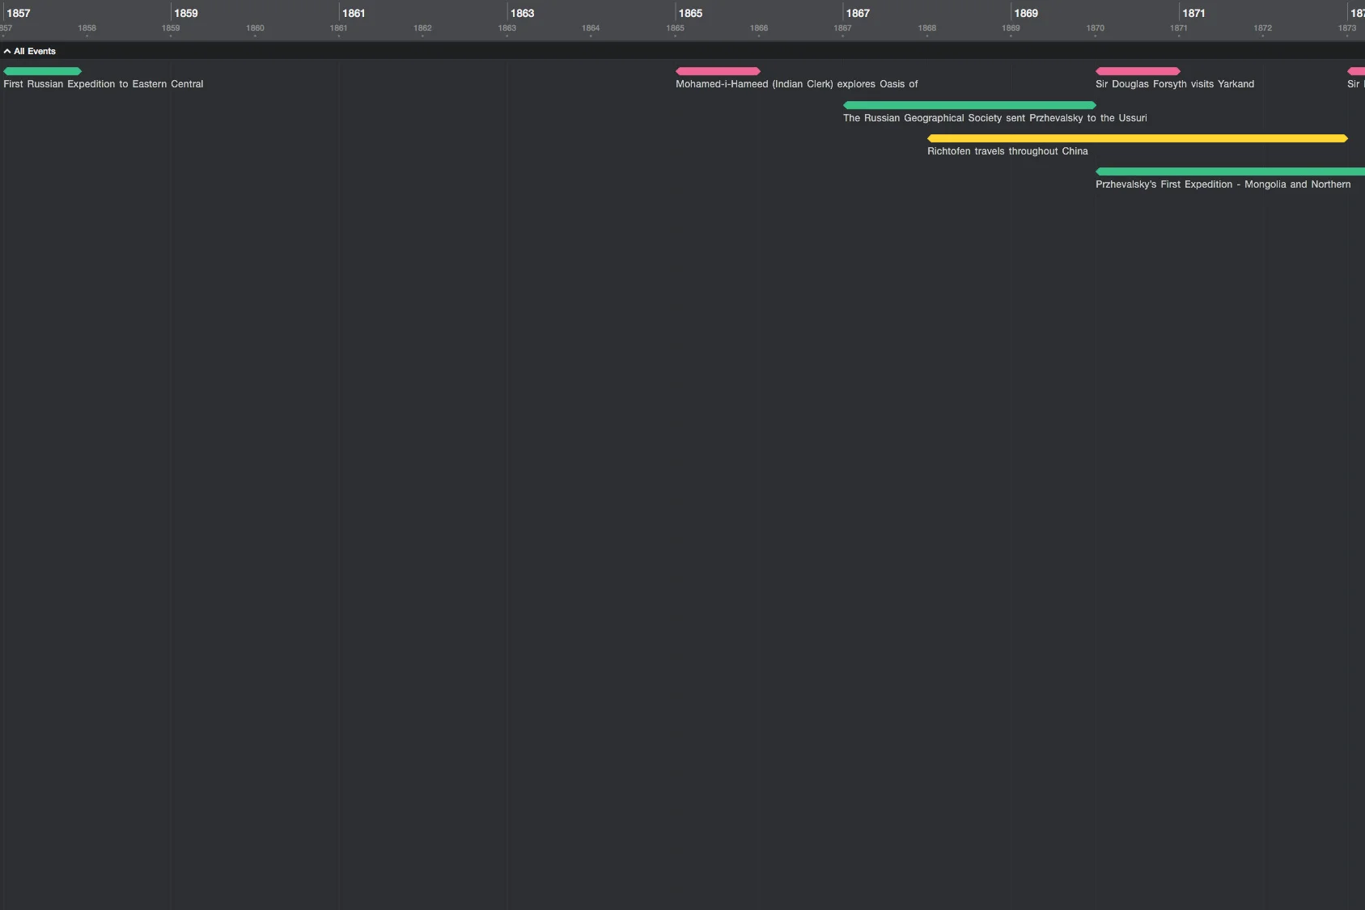
Task: Click the 1872 minor tick label
Action: (x=1262, y=28)
